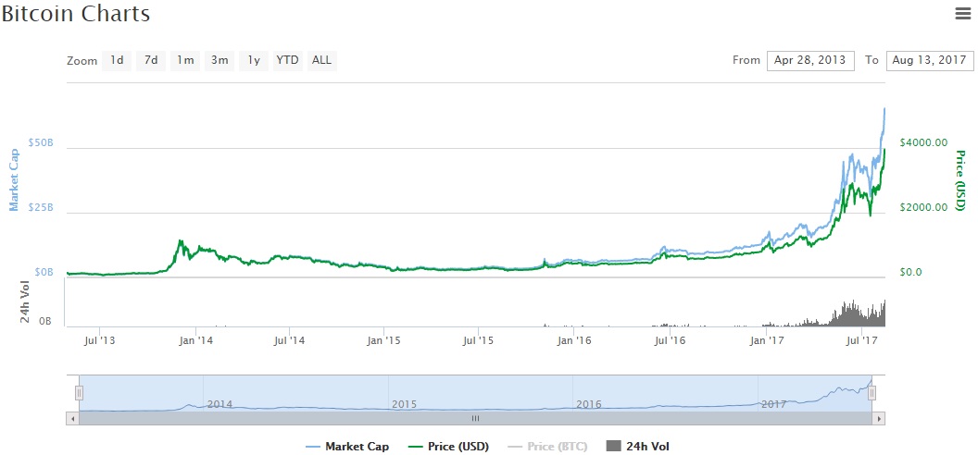Edit the To date field
978x455 pixels.
tap(928, 60)
